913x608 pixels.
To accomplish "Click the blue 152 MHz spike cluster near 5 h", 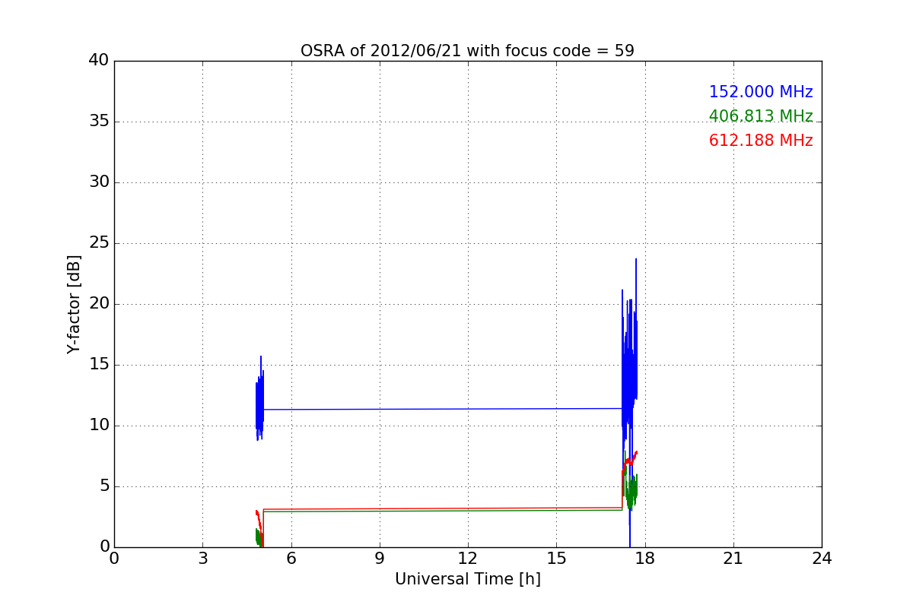I will tap(259, 398).
